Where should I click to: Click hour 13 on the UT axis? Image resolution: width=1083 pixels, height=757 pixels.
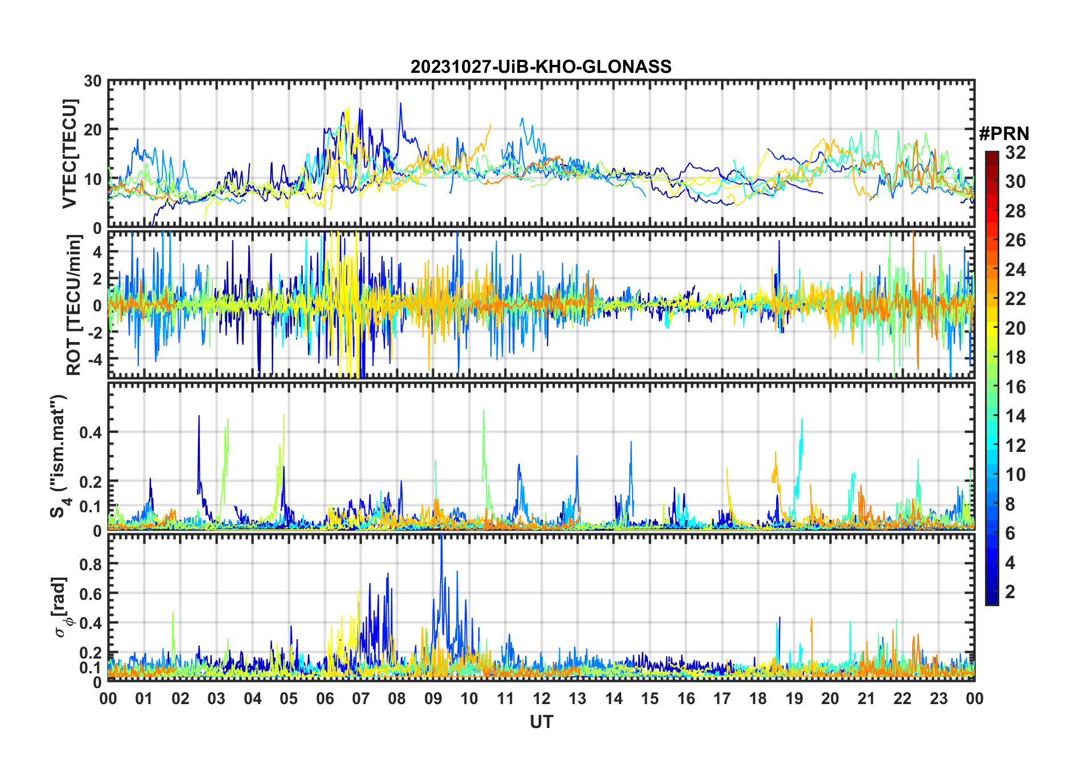coord(577,698)
